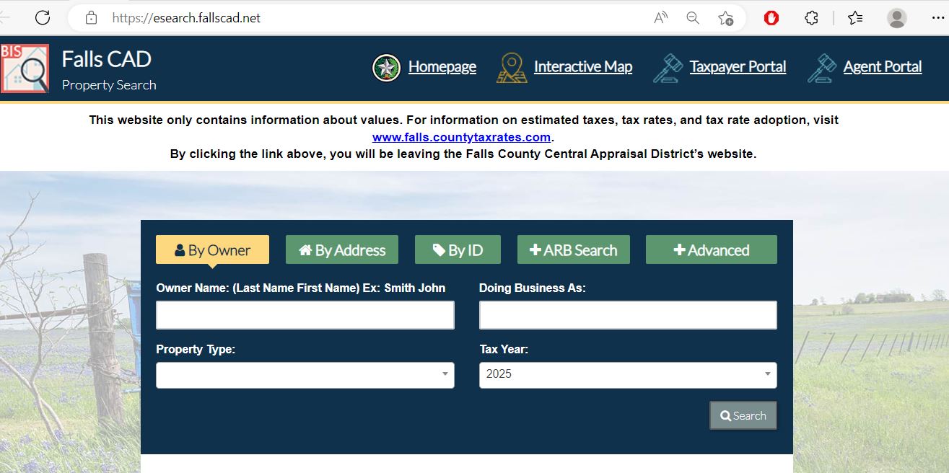Image resolution: width=949 pixels, height=473 pixels.
Task: Click the Search button
Action: (743, 415)
